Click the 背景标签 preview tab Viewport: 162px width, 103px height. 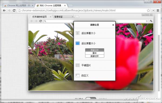point(63,17)
